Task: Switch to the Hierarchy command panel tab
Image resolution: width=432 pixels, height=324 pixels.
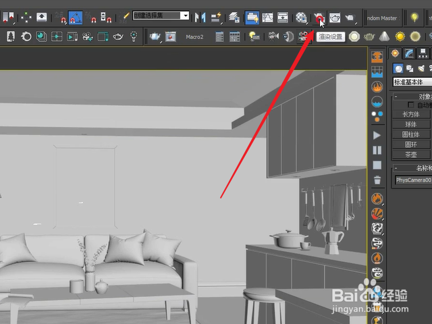Action: click(423, 53)
